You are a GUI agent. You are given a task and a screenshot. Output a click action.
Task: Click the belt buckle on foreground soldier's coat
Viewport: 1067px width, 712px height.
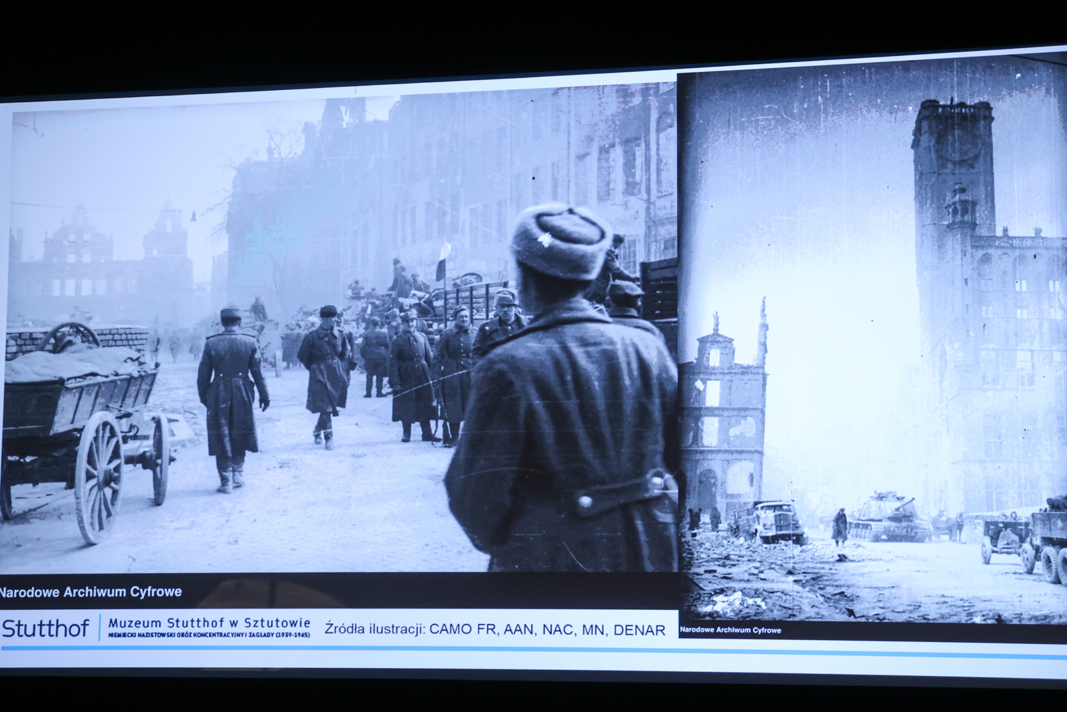pyautogui.click(x=587, y=501)
